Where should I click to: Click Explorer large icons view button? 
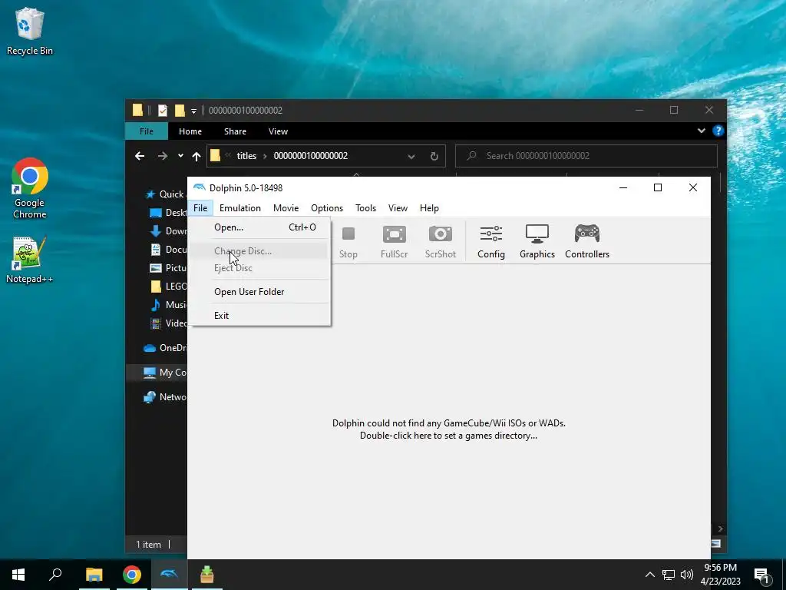716,543
